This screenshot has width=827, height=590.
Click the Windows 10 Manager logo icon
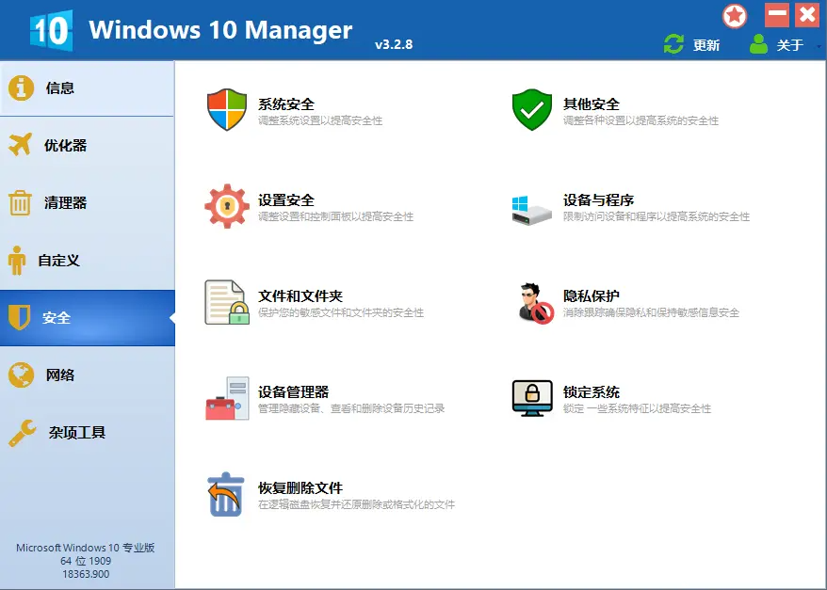[x=50, y=30]
